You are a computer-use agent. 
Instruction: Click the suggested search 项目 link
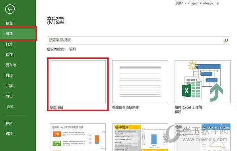tap(72, 49)
